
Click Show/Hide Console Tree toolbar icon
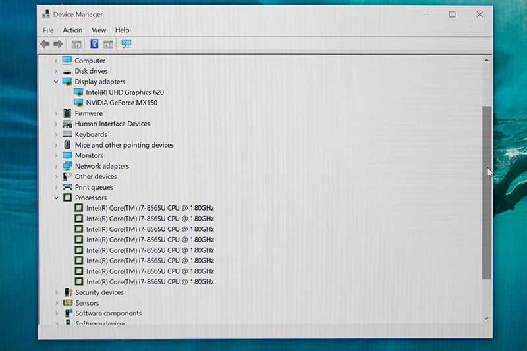[x=76, y=44]
